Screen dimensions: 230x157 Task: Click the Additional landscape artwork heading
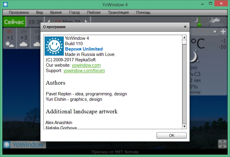coord(82,112)
